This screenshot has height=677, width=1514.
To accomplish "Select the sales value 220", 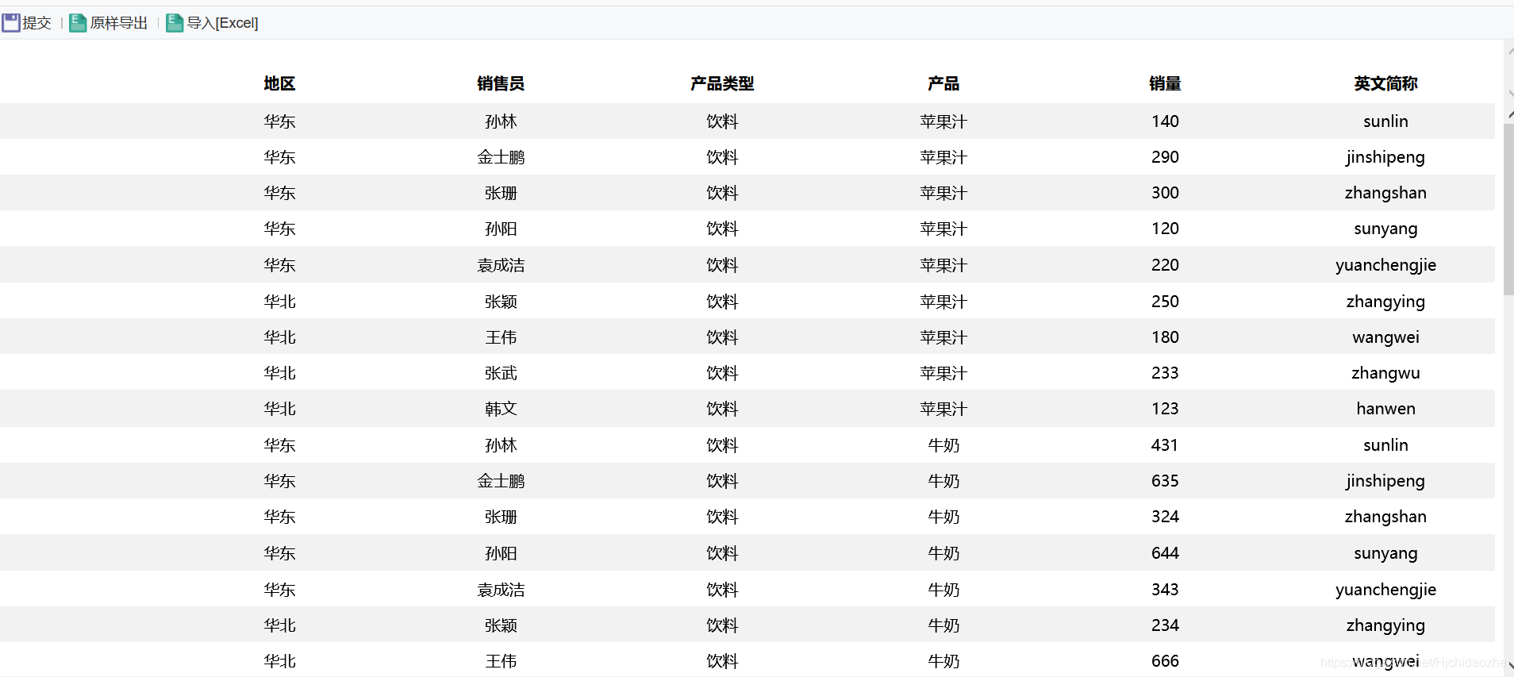I will click(x=1165, y=265).
